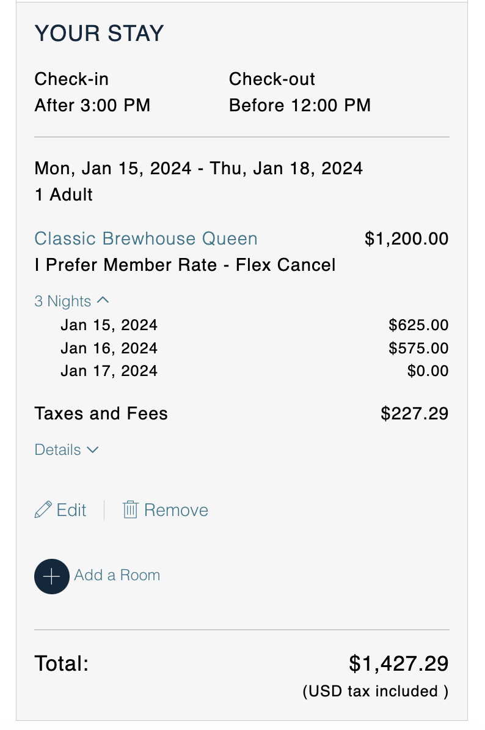Open the Classic Brewhouse Queen room link
This screenshot has width=485, height=730.
point(146,238)
